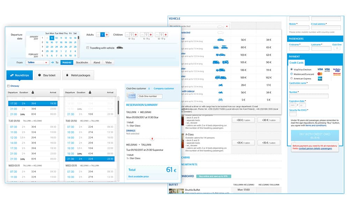Select the car-with-roofbox icon in the 80 € row
The image size is (349, 209).
pyautogui.click(x=224, y=47)
